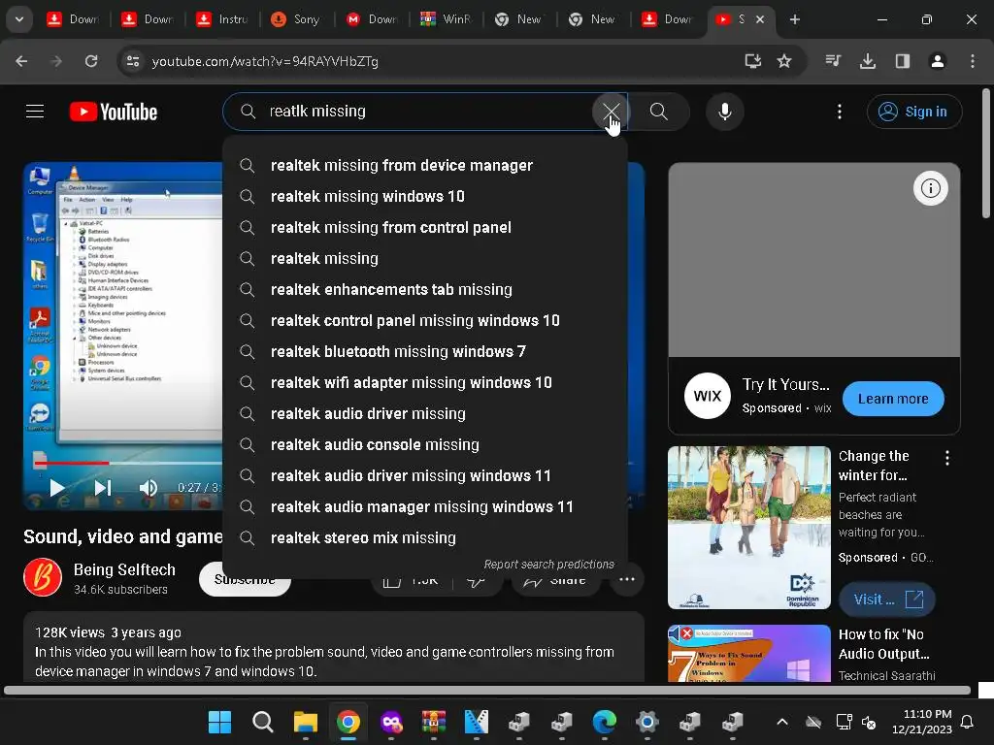Choose the plain 'realtek missing' suggestion
The height and width of the screenshot is (745, 994).
click(425, 258)
